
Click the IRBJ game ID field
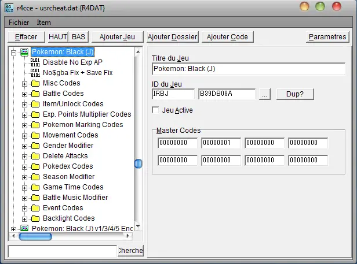click(173, 94)
